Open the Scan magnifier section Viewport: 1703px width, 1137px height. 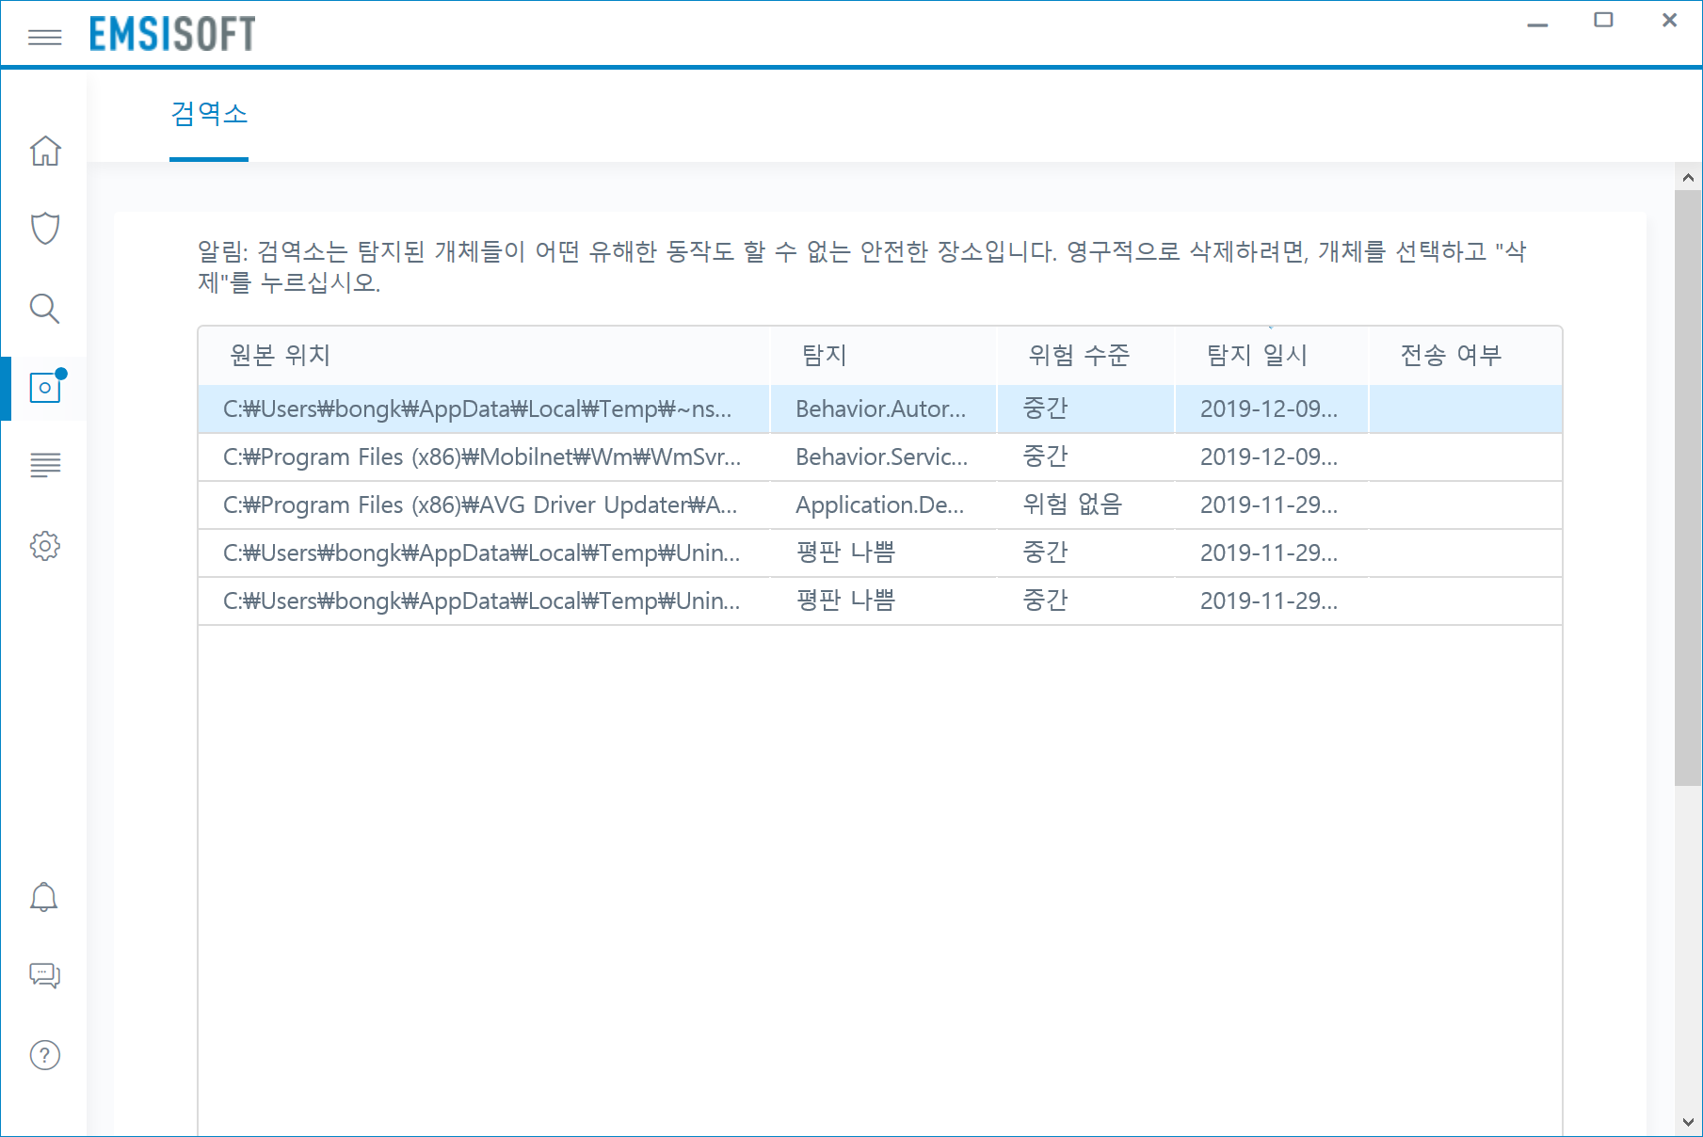click(44, 308)
